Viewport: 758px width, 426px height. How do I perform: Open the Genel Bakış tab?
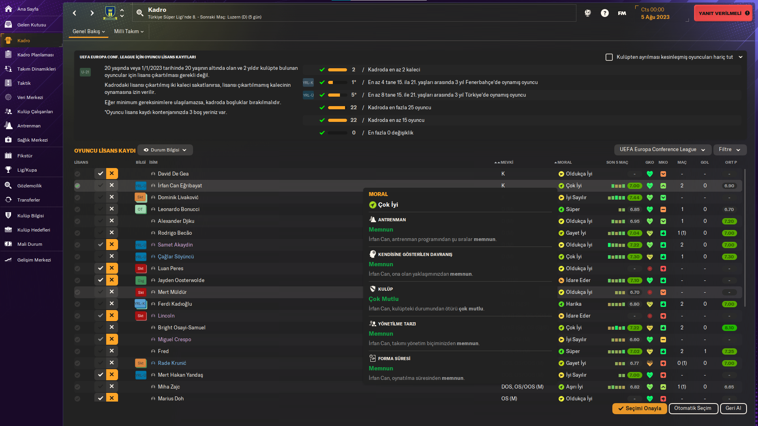[x=88, y=32]
